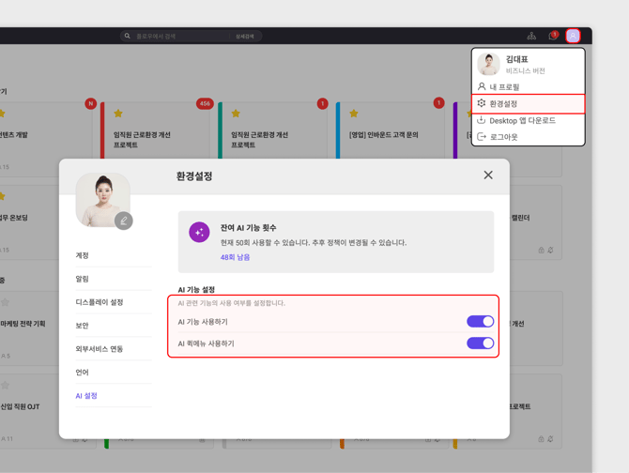Select the AI 설정 tab
Viewport: 629px width, 473px height.
coord(114,396)
